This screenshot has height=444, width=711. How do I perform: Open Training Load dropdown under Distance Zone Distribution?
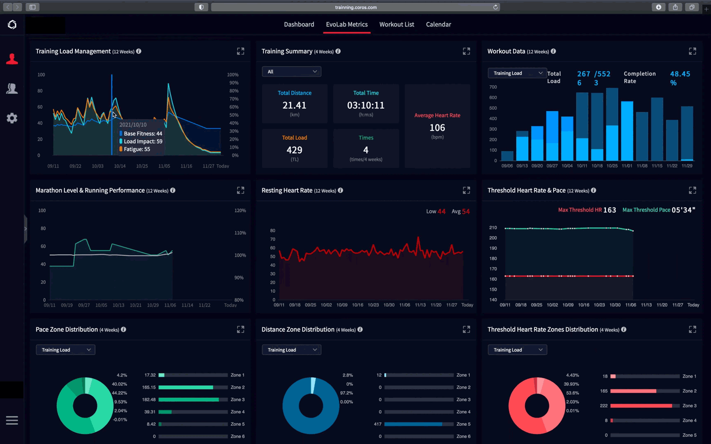(292, 350)
